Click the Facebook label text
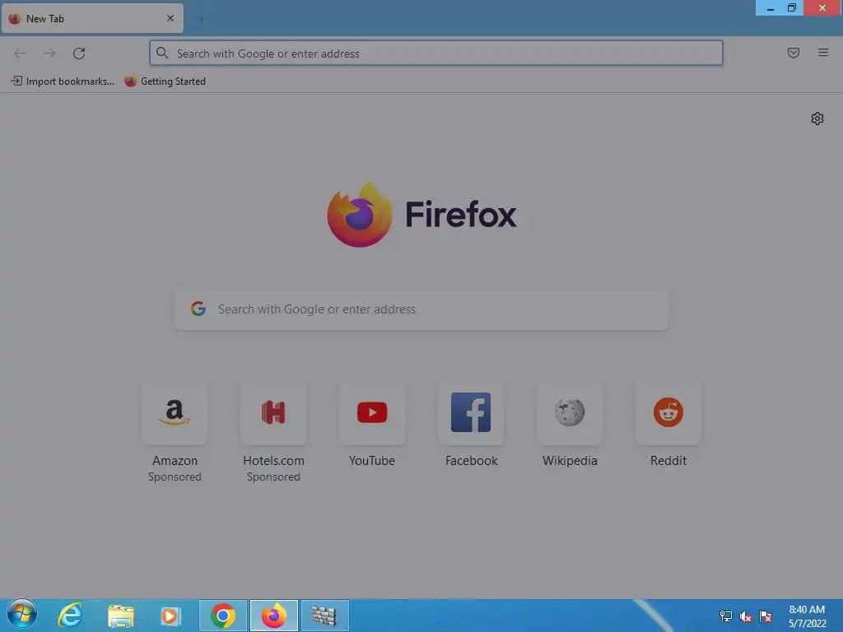The width and height of the screenshot is (843, 632). click(x=472, y=461)
